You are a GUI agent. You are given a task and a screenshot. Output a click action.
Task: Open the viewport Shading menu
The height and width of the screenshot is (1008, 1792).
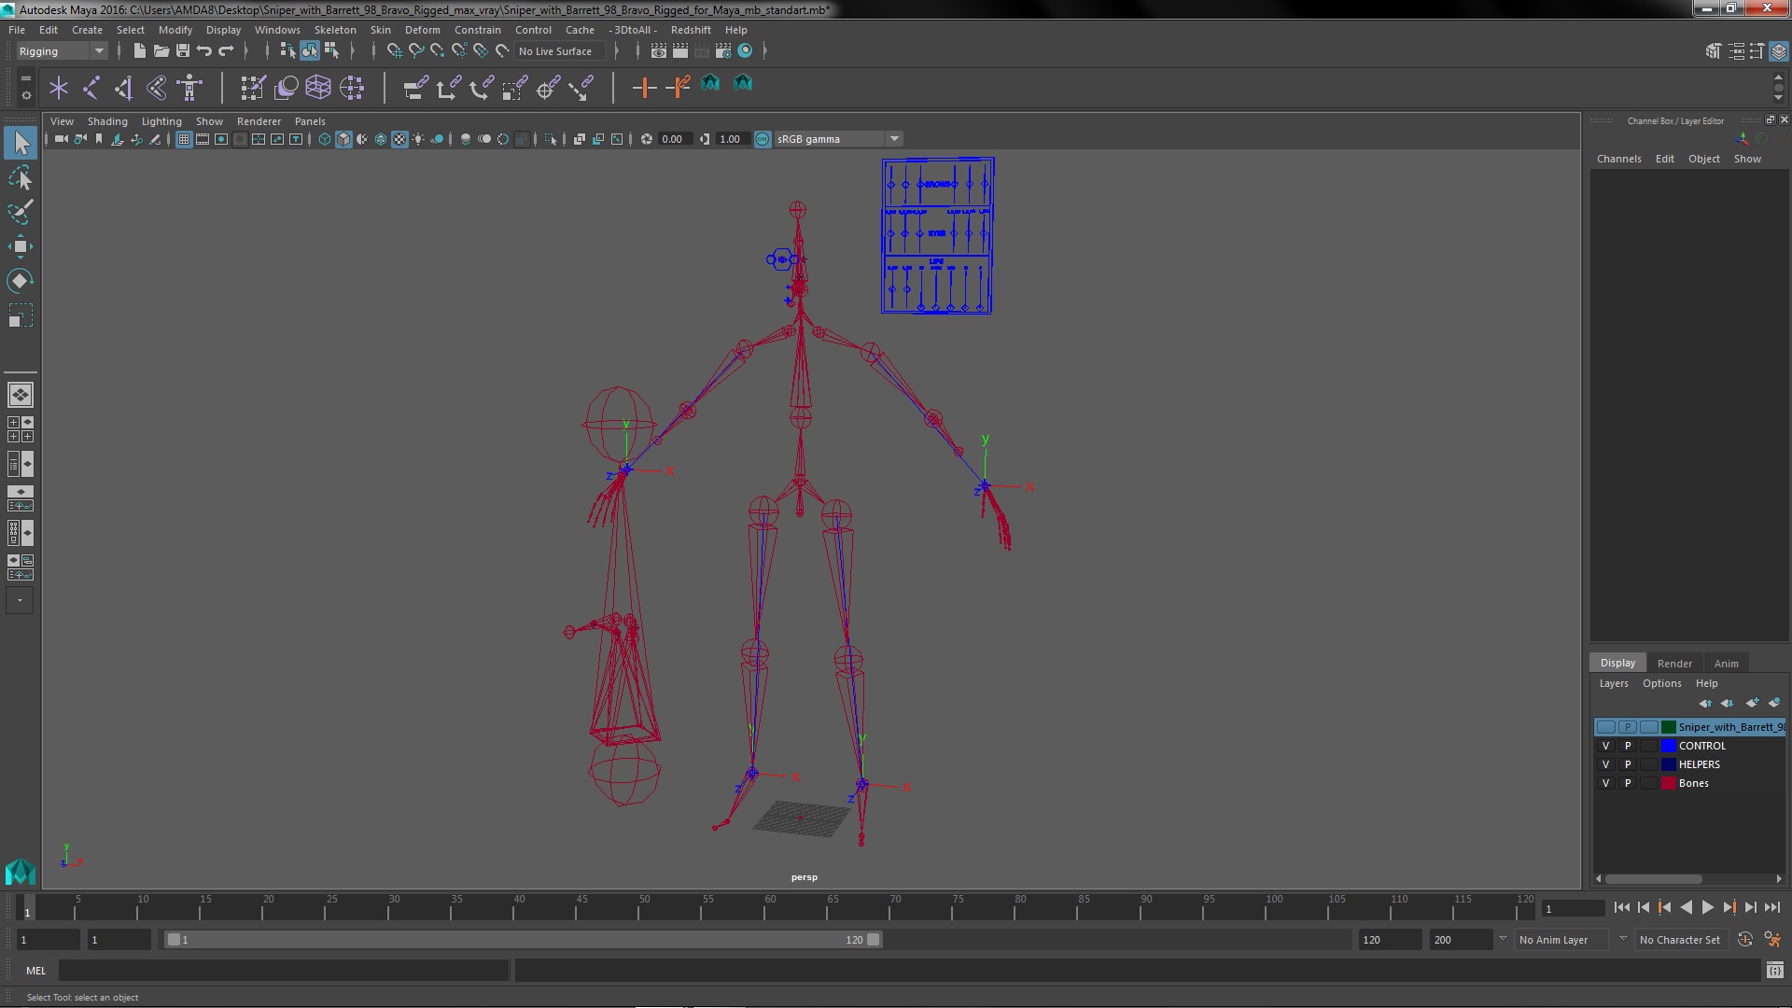point(107,121)
